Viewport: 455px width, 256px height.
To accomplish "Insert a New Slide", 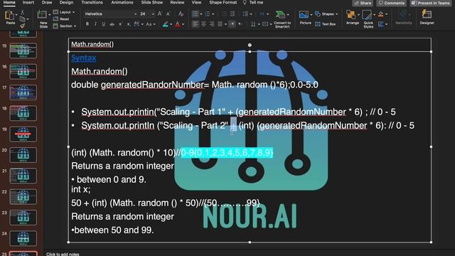I will click(x=43, y=19).
